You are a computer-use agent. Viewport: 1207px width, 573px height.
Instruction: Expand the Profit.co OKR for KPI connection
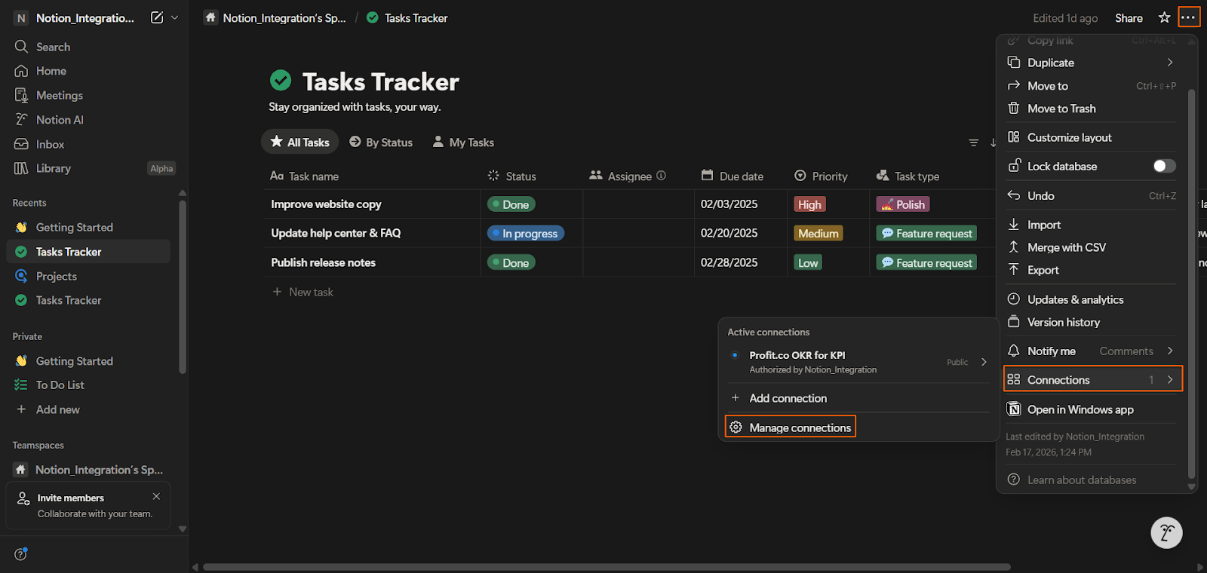[x=984, y=362]
